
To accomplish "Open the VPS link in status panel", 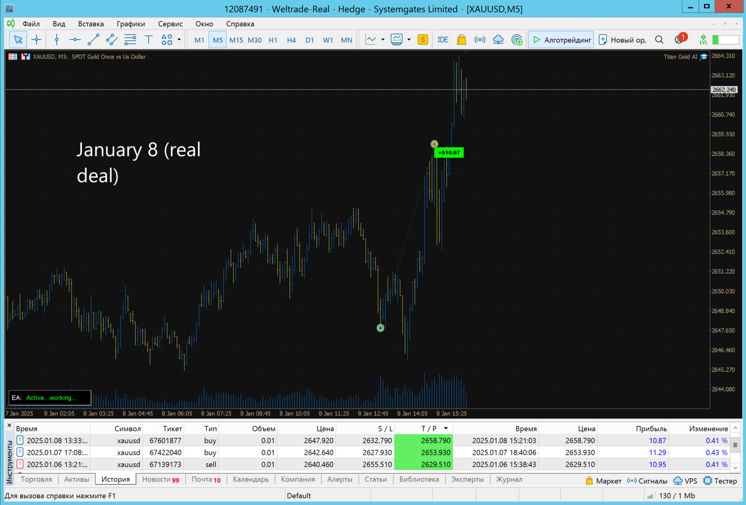I will tap(685, 481).
